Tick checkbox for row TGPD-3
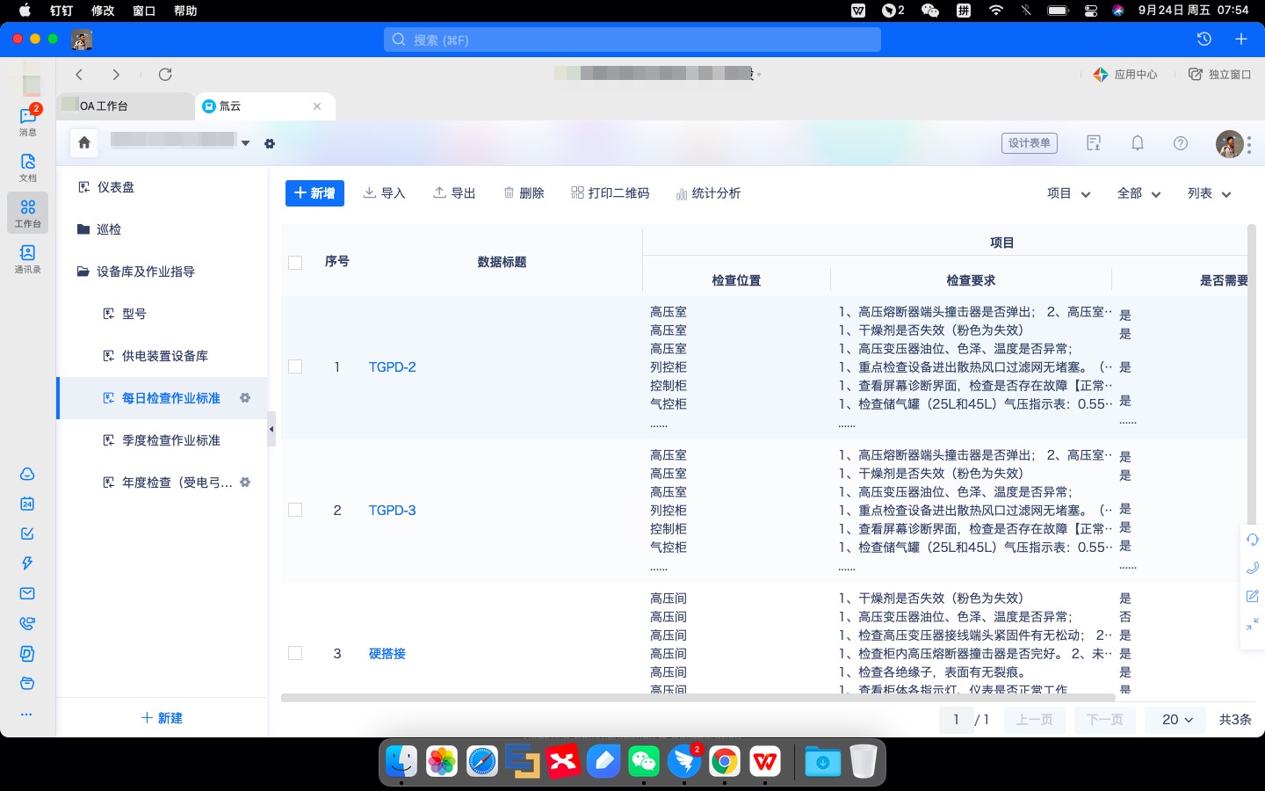This screenshot has width=1265, height=791. click(295, 511)
